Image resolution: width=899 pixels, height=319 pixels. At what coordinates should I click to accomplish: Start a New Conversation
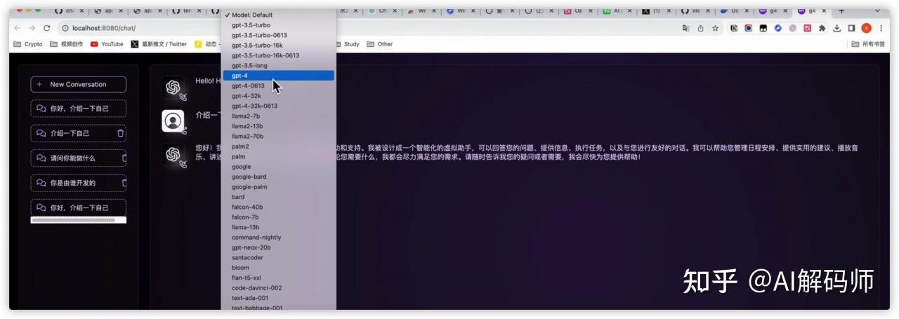(x=79, y=84)
